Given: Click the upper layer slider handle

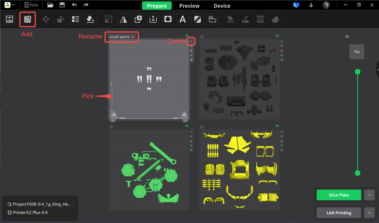Looking at the screenshot, I should click(x=358, y=72).
